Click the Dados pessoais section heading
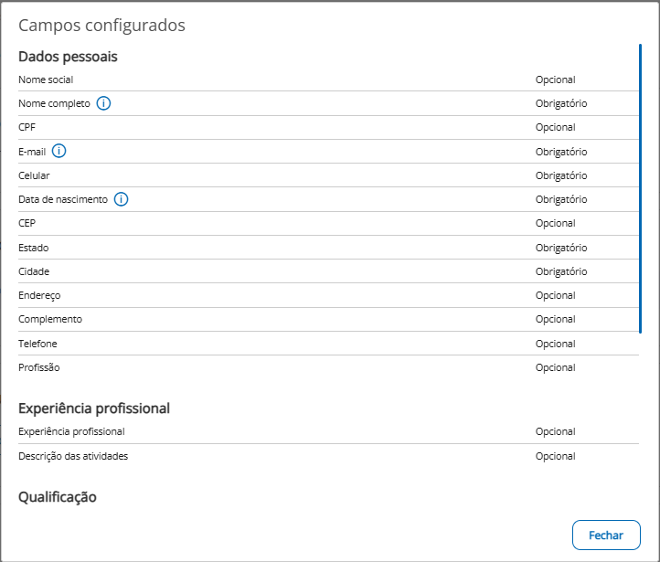 pyautogui.click(x=68, y=57)
